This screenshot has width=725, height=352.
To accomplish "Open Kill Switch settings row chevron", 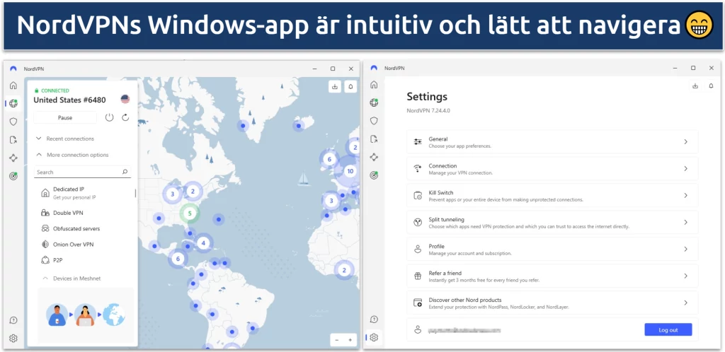I will pyautogui.click(x=685, y=196).
